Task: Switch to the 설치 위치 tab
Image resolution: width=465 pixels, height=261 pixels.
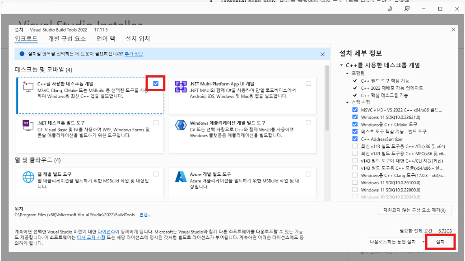Action: click(x=138, y=38)
